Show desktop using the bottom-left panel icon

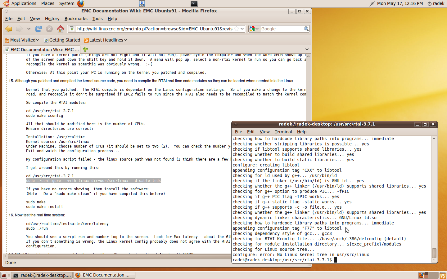pyautogui.click(x=4, y=275)
